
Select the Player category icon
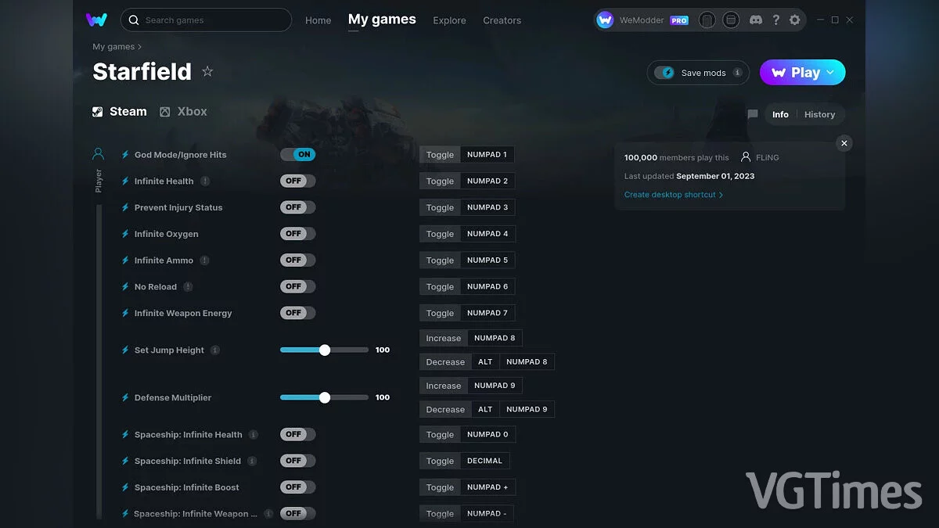(98, 154)
